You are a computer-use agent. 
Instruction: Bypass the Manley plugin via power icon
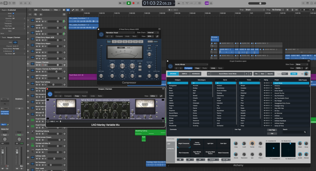pos(50,94)
